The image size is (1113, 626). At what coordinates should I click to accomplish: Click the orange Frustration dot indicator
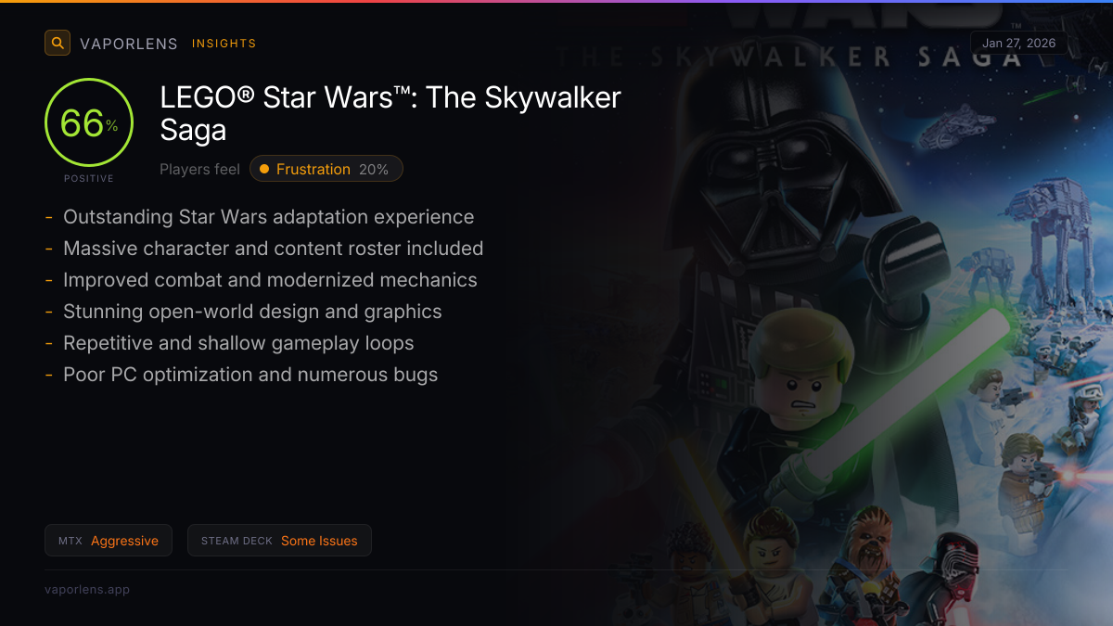[x=264, y=169]
